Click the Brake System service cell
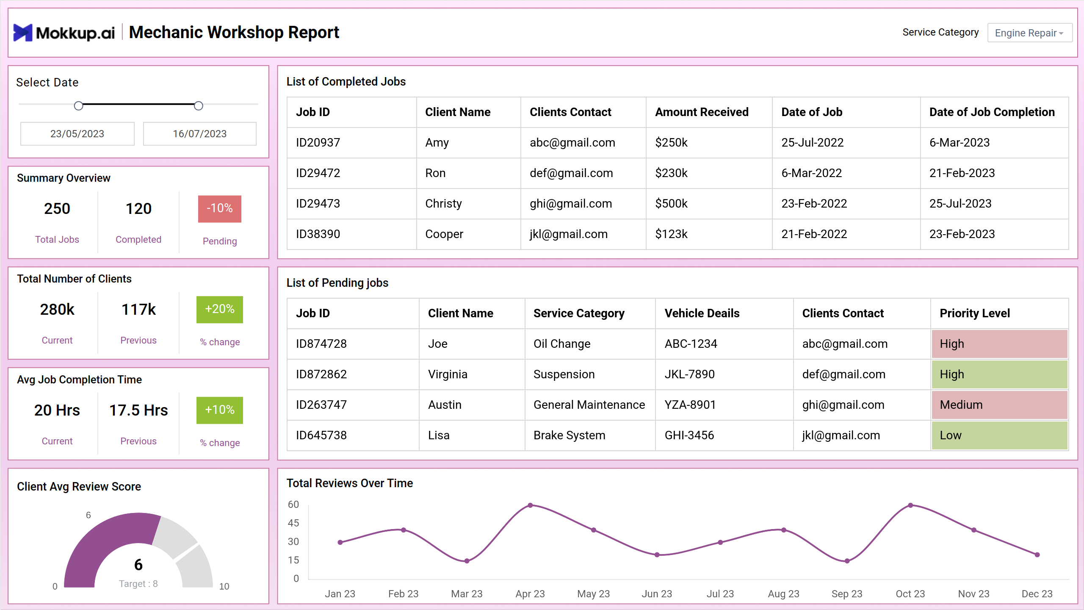The width and height of the screenshot is (1084, 610). pyautogui.click(x=590, y=435)
